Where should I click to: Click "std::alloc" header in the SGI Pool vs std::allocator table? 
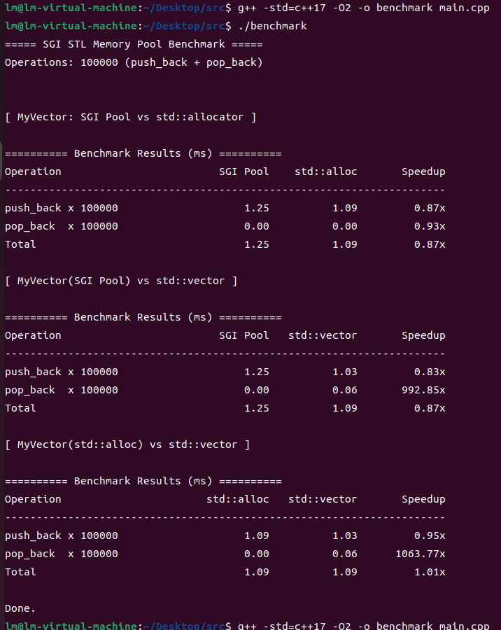326,171
